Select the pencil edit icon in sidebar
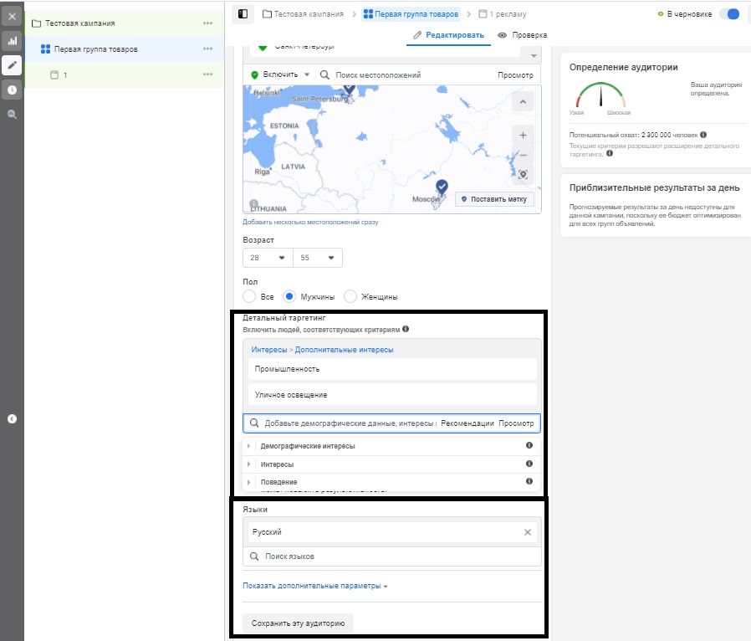Screen dimensions: 751x641 click(12, 65)
